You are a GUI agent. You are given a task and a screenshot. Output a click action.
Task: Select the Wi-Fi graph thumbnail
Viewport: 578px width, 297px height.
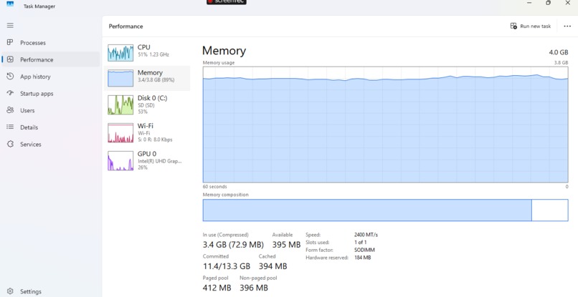click(x=120, y=133)
